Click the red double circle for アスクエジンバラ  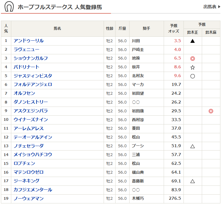tap(211, 111)
